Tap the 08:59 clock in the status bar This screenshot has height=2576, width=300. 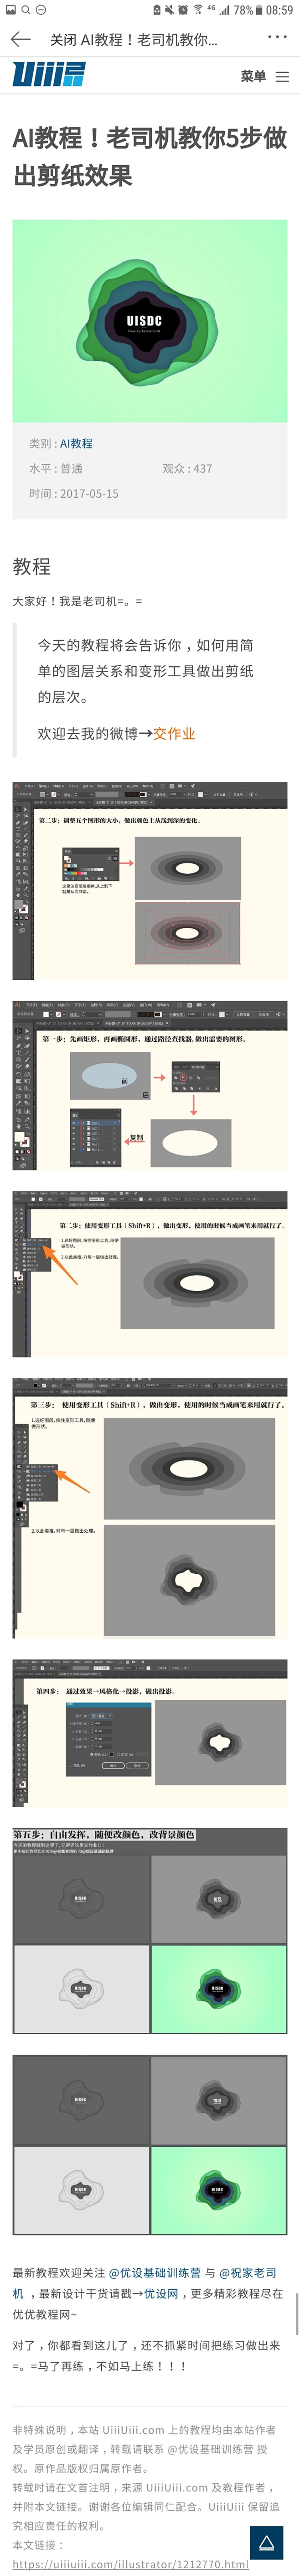tap(280, 10)
